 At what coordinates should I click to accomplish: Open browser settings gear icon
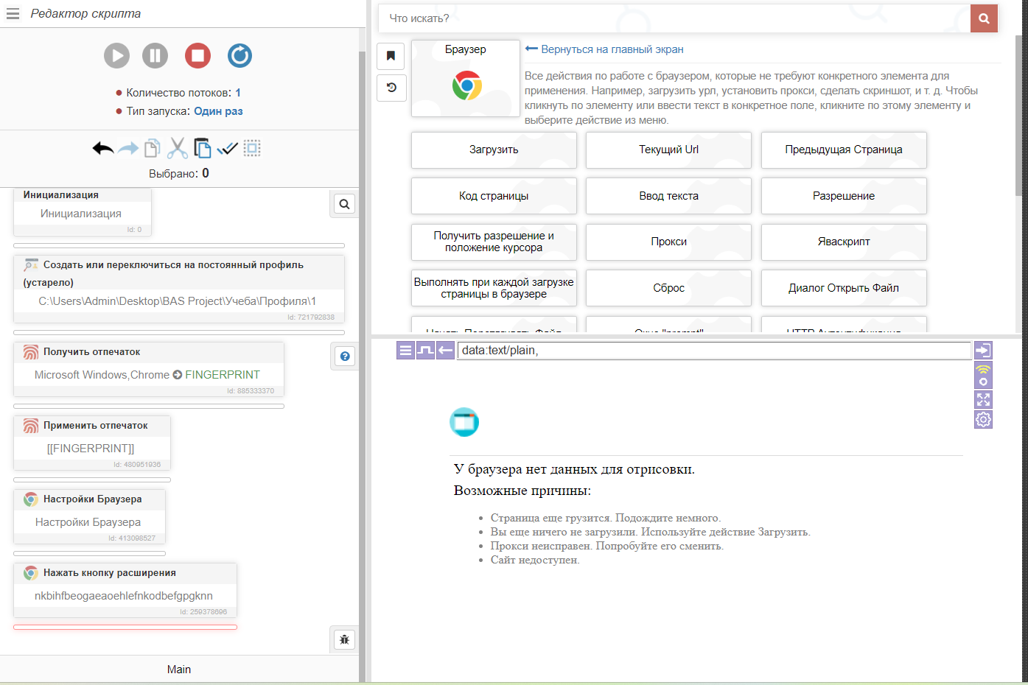983,420
